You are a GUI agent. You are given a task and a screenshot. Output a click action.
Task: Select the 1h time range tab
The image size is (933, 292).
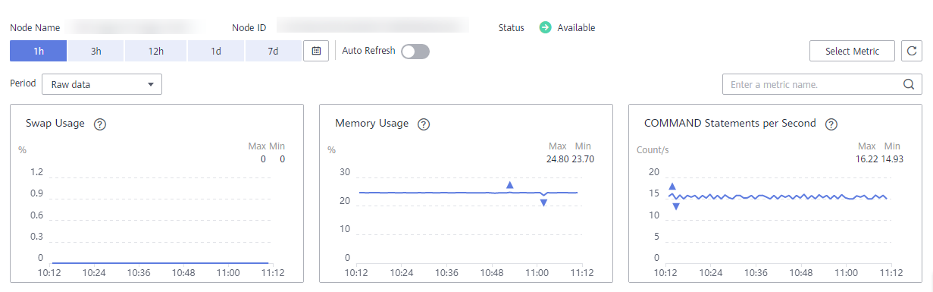39,51
